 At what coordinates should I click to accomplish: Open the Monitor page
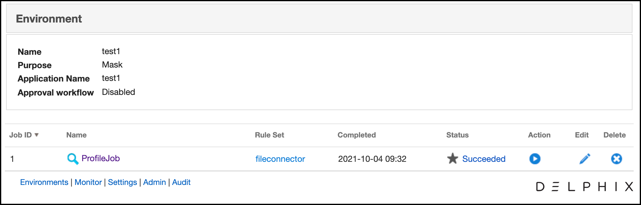88,182
